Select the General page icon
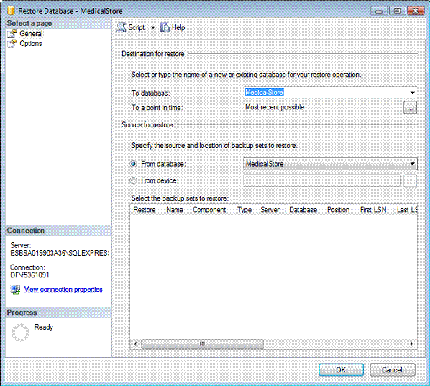 (12, 34)
